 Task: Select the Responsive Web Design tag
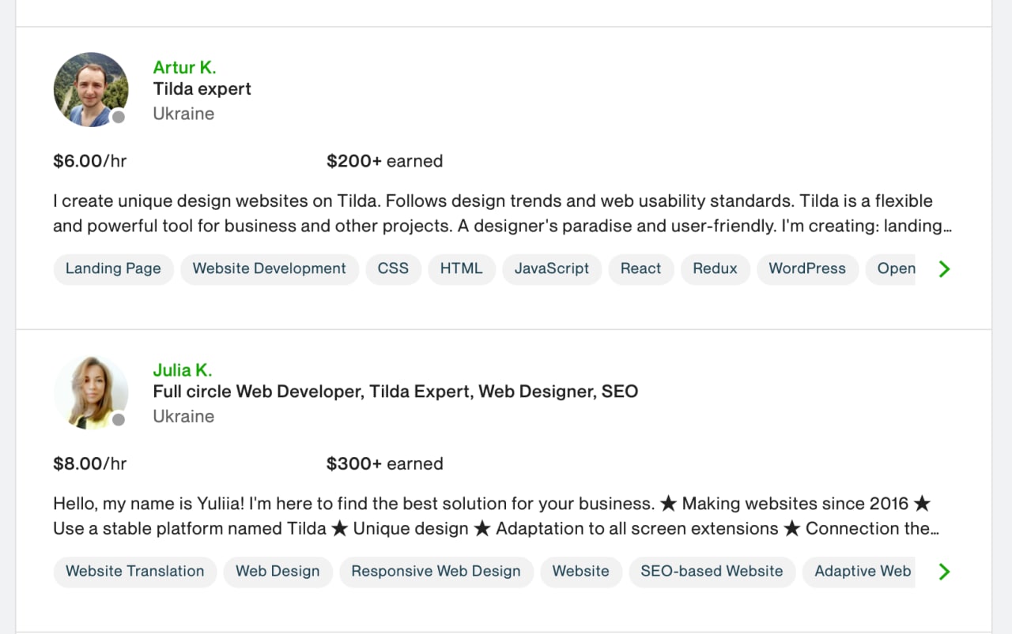click(436, 571)
